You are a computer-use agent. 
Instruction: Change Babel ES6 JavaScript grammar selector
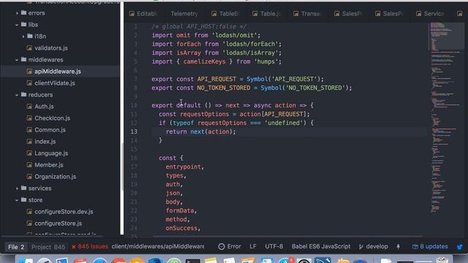click(321, 247)
